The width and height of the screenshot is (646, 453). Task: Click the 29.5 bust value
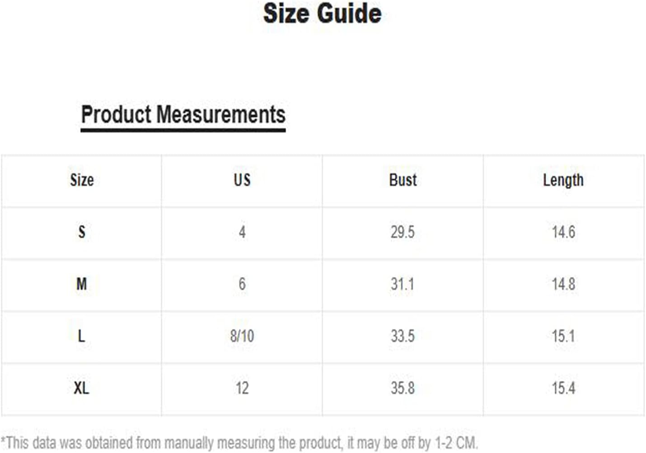tap(403, 232)
